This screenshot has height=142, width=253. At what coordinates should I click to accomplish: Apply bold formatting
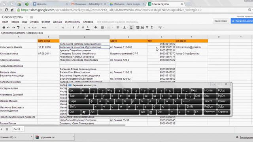[x=74, y=28]
